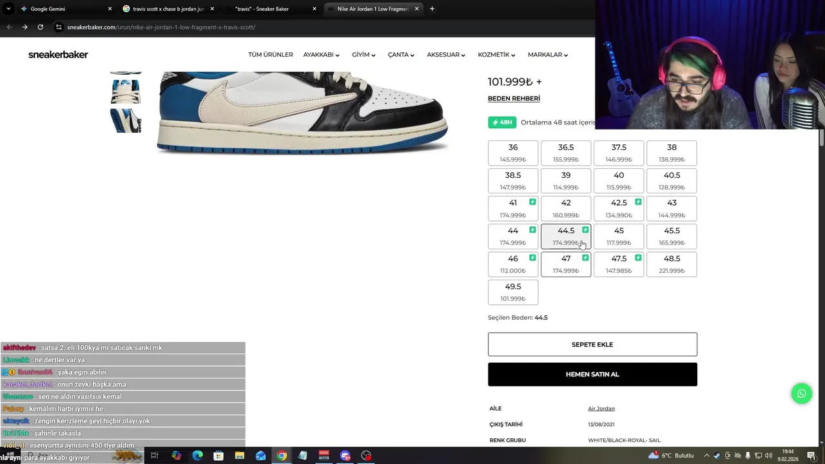Pick size 48.5 at 221.999₺

[672, 264]
